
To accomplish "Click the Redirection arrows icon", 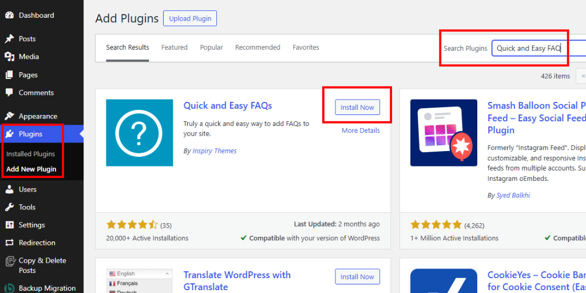I will coord(9,243).
